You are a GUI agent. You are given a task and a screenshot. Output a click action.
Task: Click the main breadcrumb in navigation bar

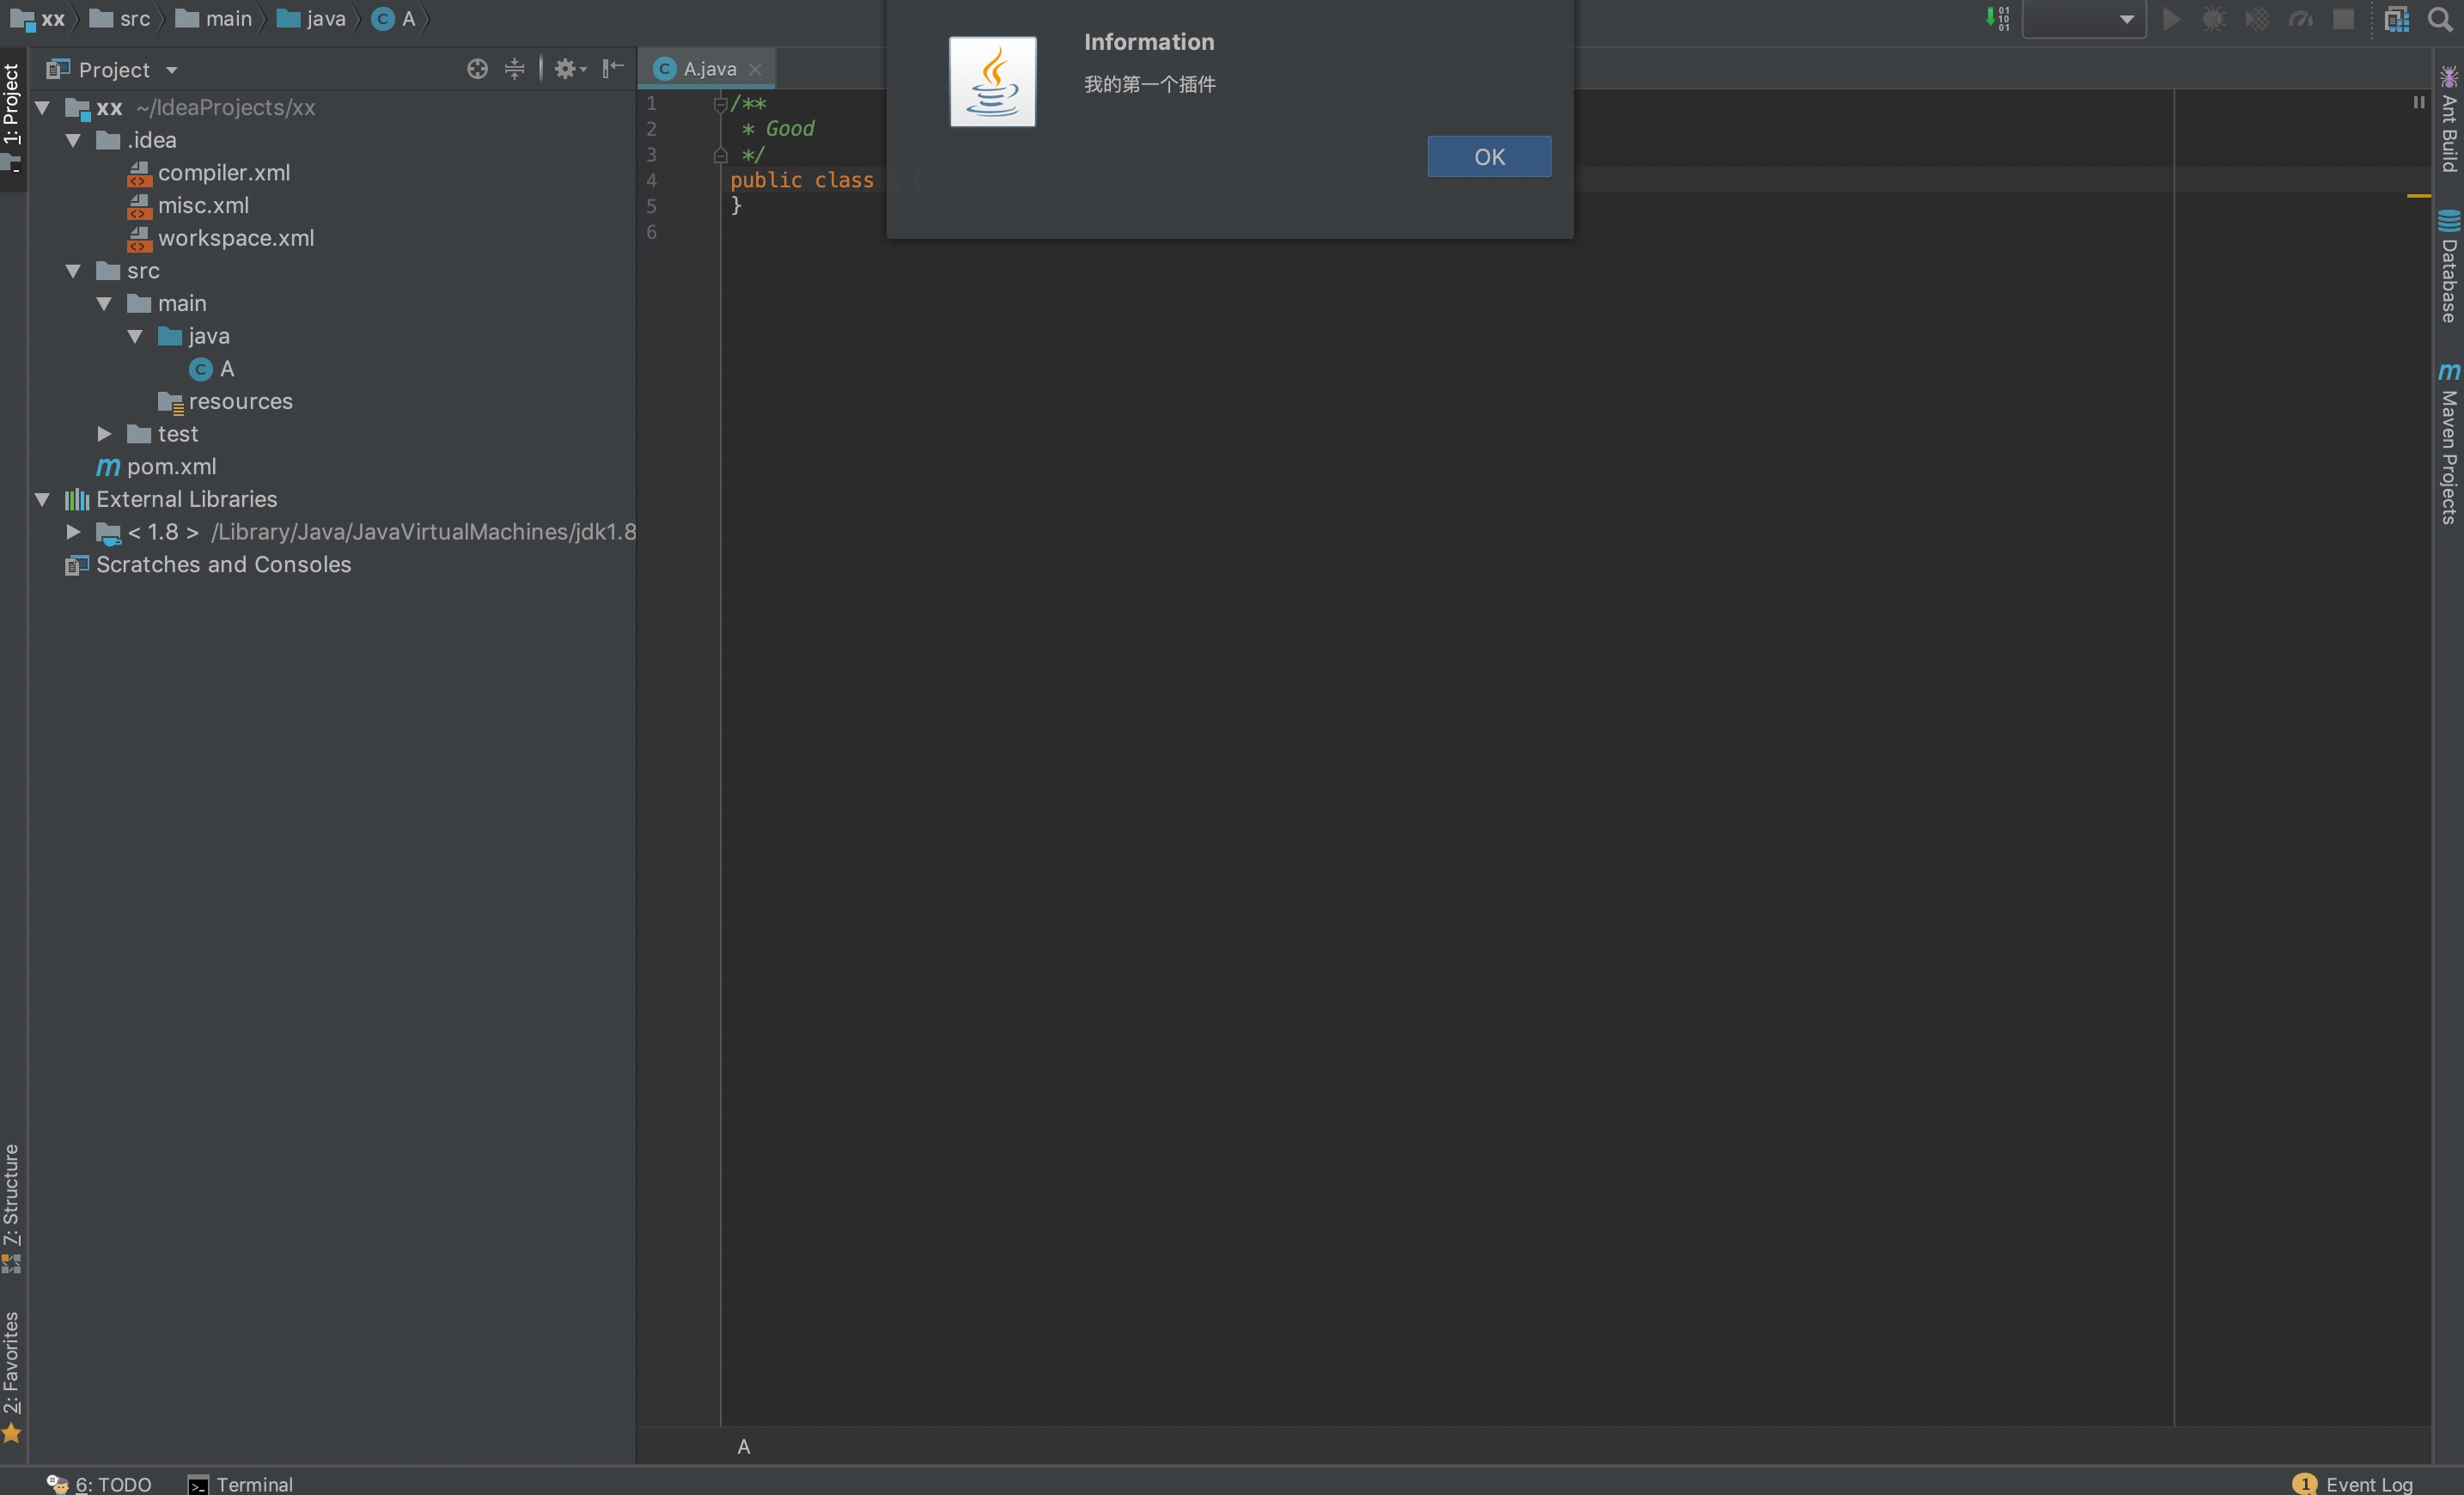(x=214, y=19)
